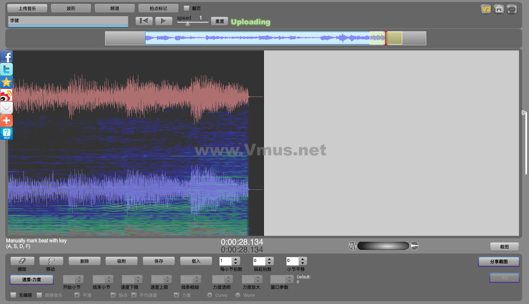The height and width of the screenshot is (304, 529).
Task: Decrease 小节平移 stepper value
Action: (303, 263)
